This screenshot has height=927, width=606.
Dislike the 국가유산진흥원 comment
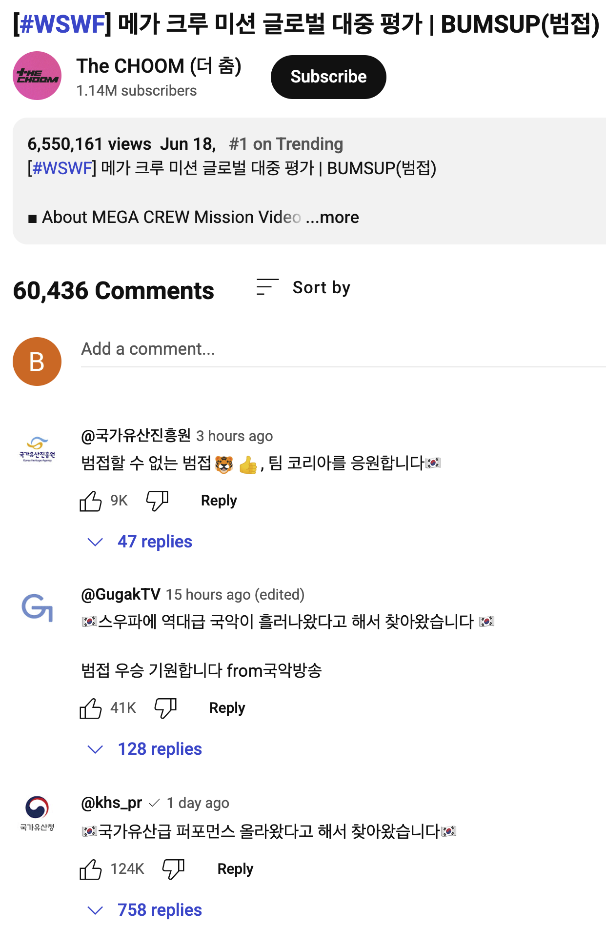coord(157,501)
